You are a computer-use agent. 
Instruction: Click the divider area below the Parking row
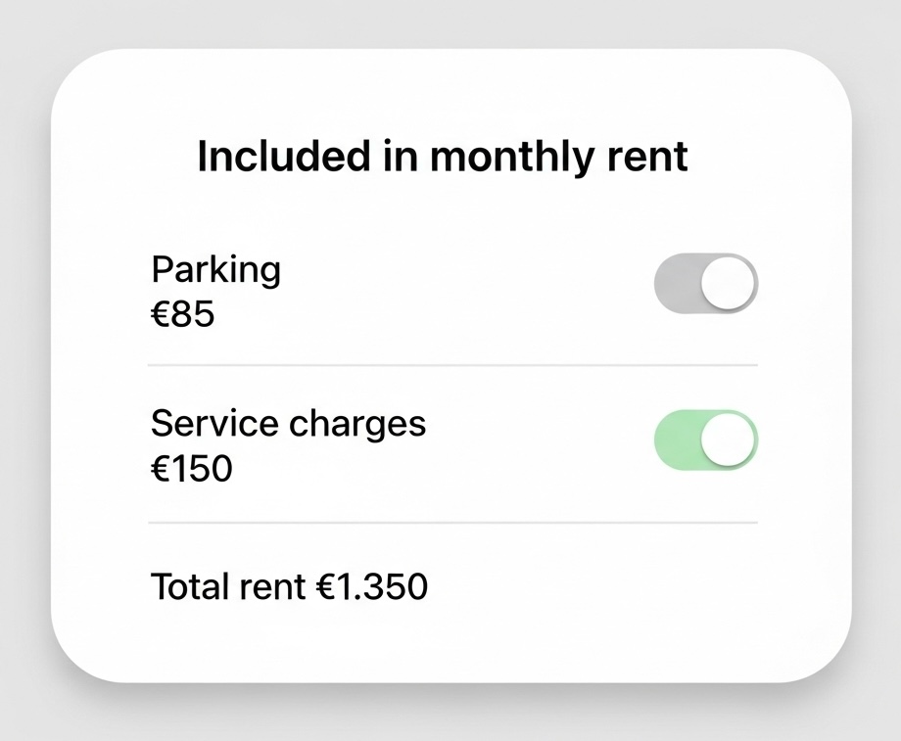click(452, 366)
